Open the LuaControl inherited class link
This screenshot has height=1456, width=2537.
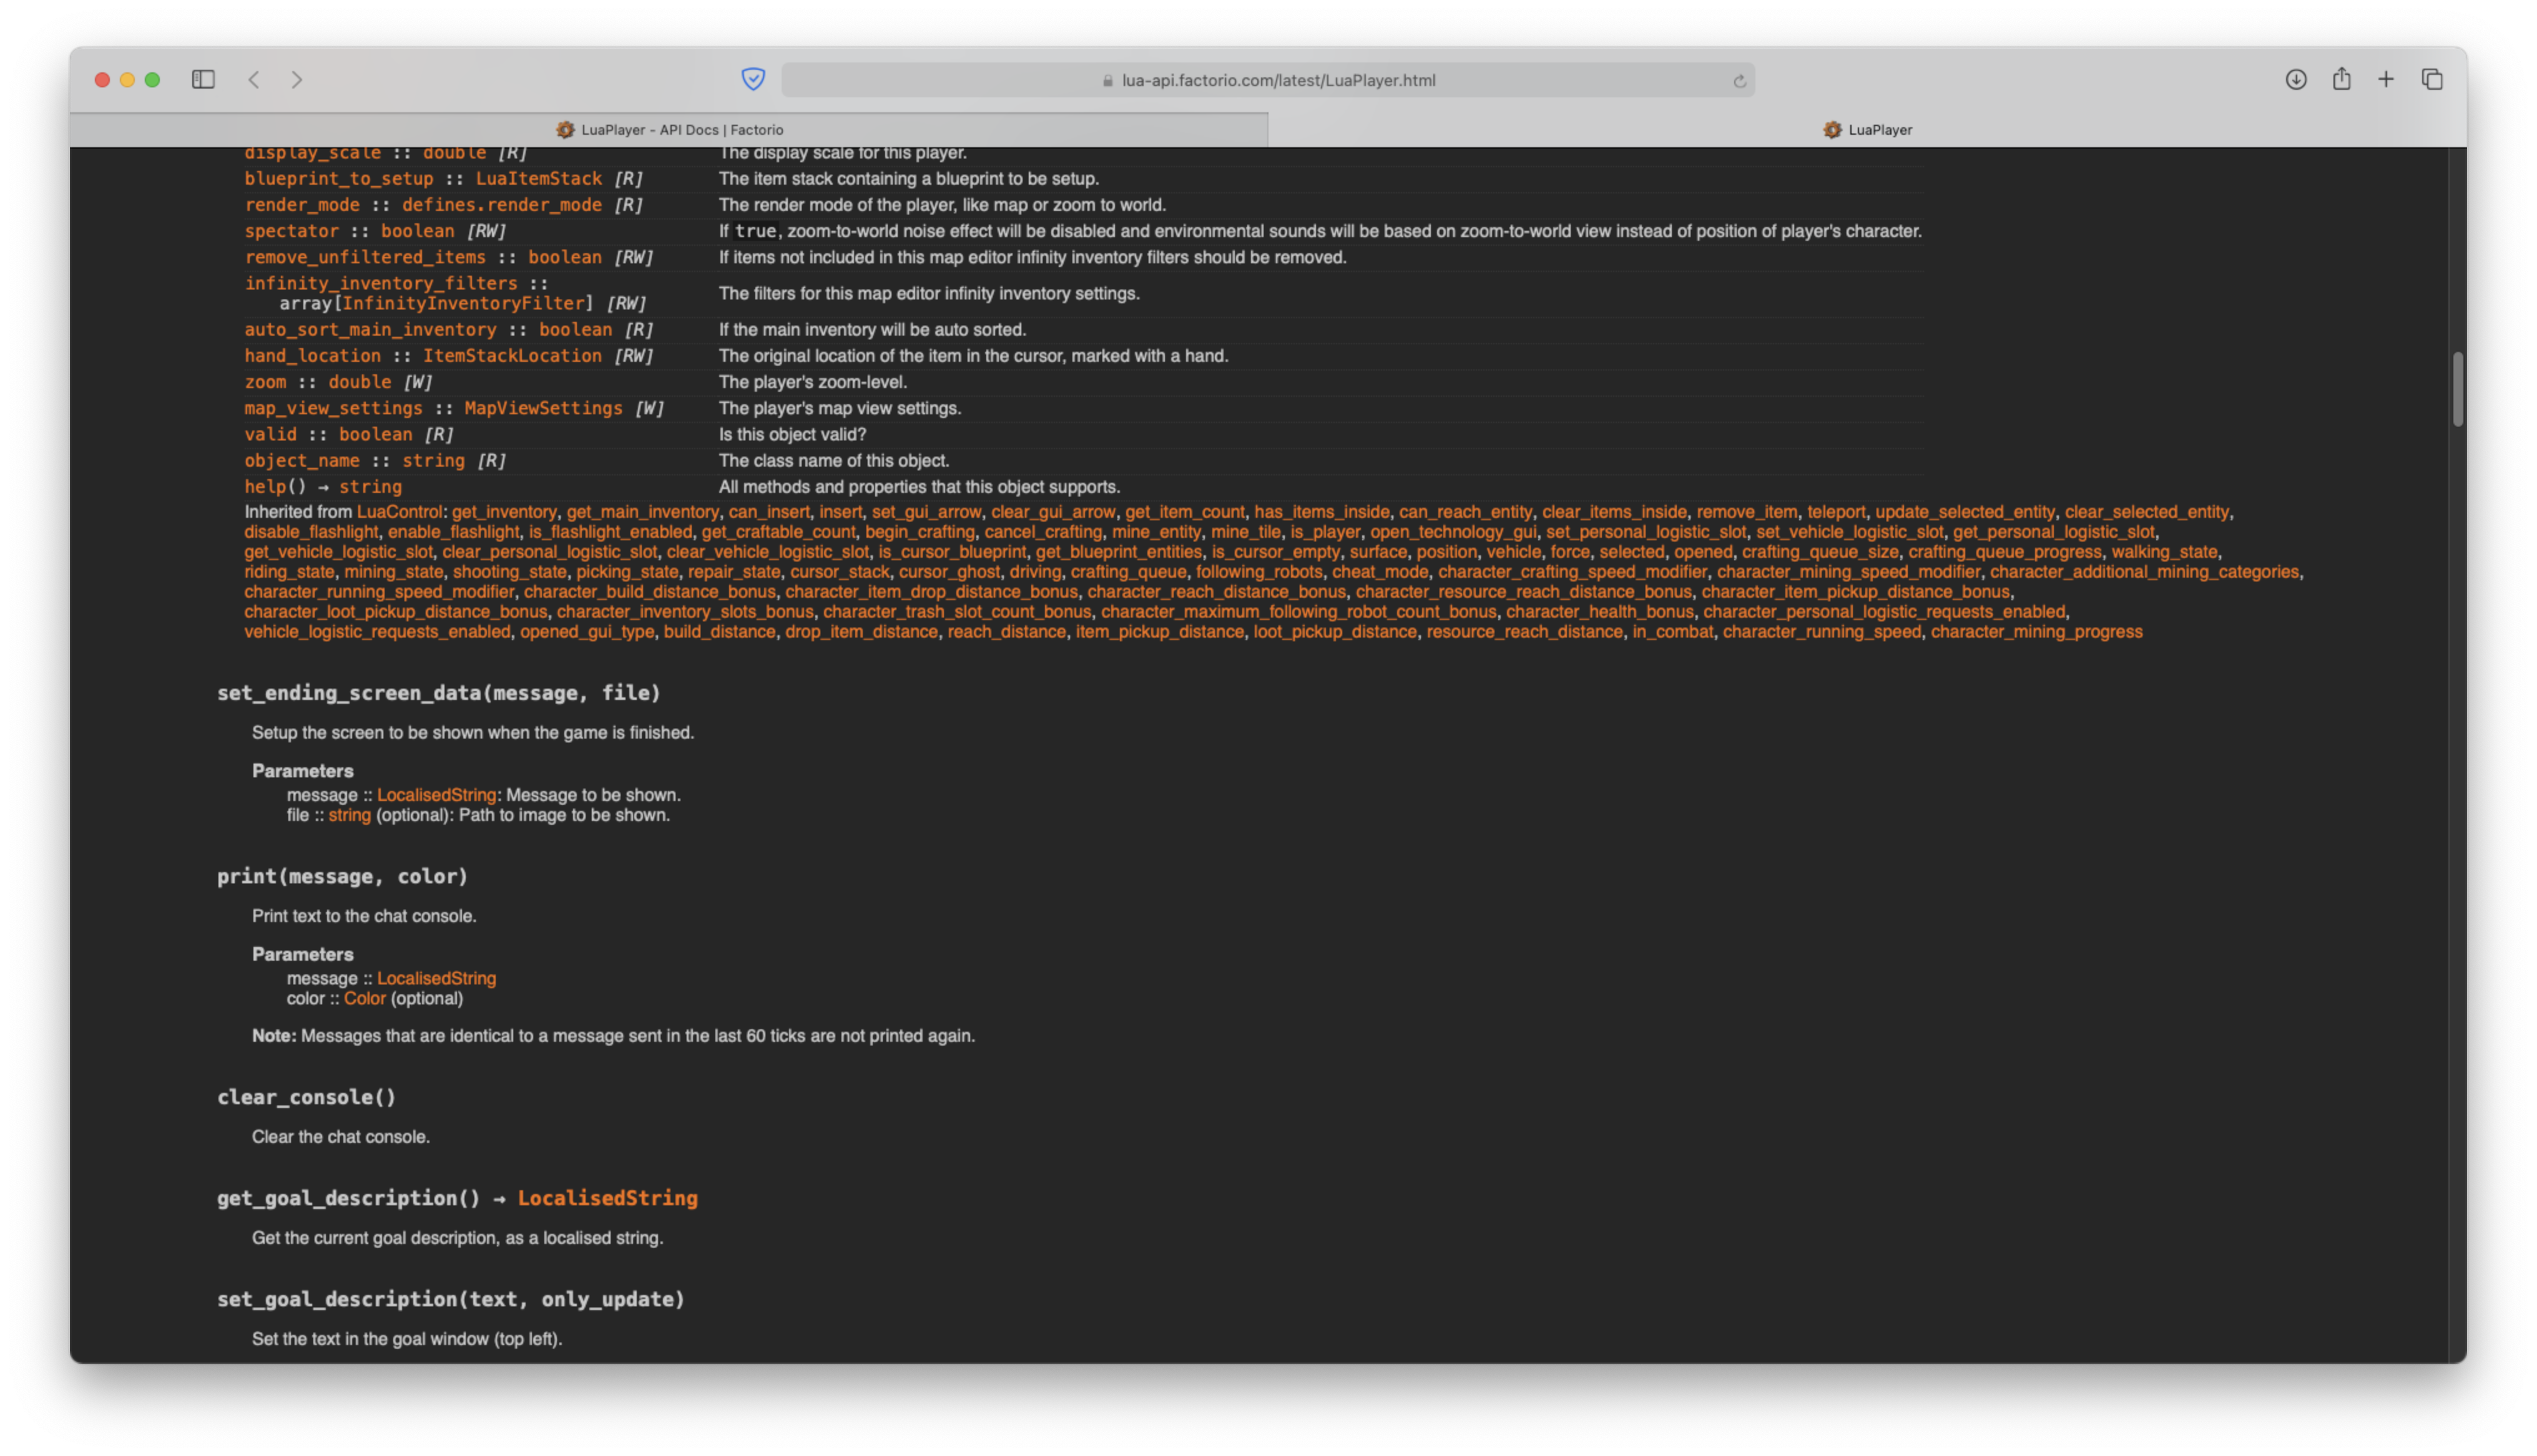pyautogui.click(x=399, y=512)
